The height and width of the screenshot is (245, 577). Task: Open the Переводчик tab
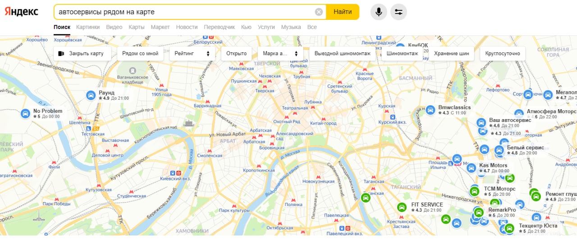click(x=220, y=27)
